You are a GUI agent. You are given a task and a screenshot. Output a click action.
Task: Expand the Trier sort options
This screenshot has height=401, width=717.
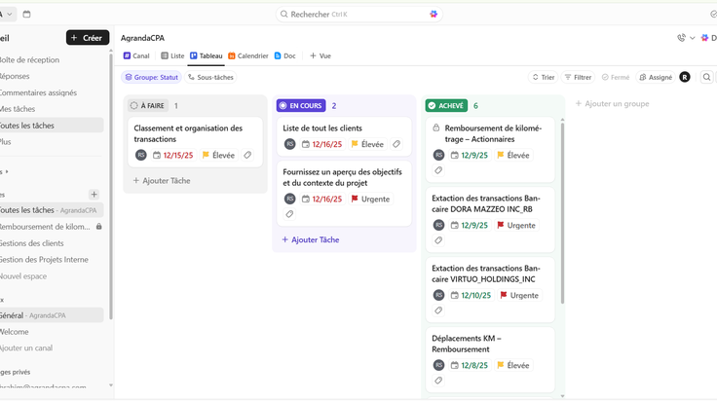point(544,77)
